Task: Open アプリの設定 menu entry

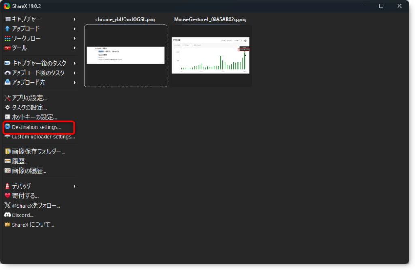Action: point(29,98)
